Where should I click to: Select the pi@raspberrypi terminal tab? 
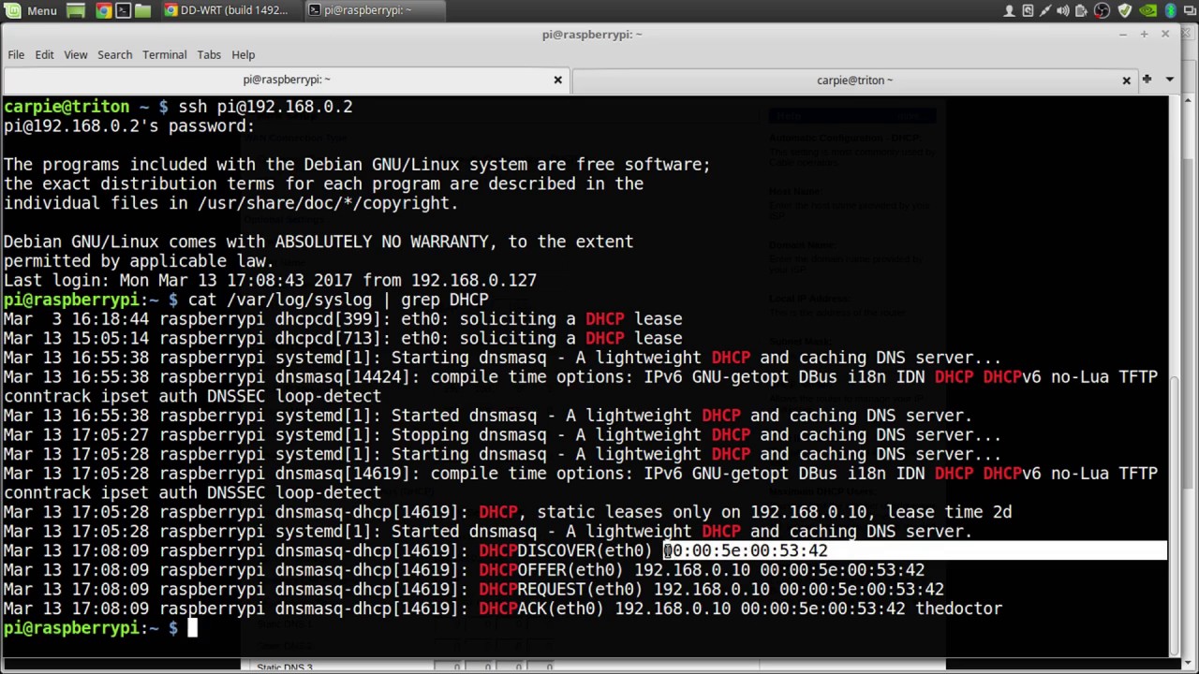[x=286, y=80]
